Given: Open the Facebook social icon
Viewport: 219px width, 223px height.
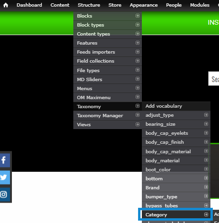Looking at the screenshot, I should (x=5, y=160).
